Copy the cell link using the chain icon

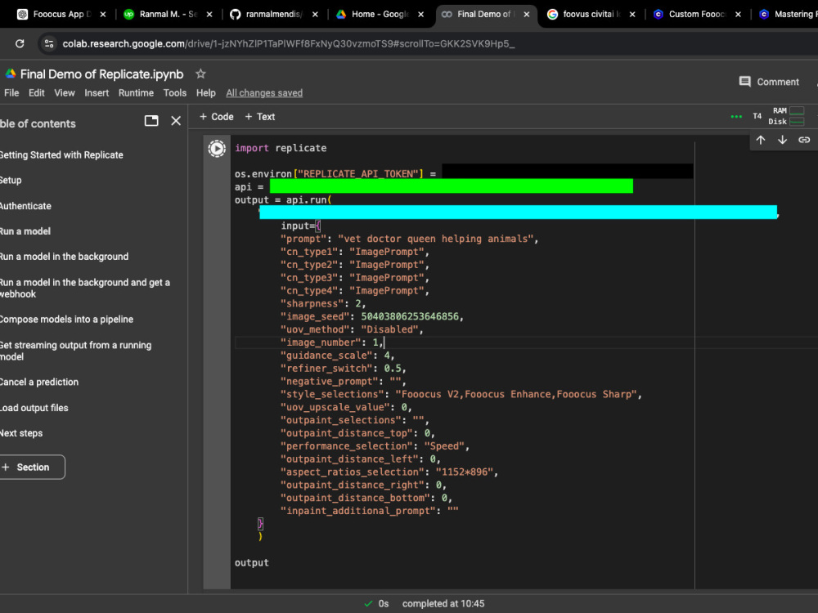click(x=803, y=140)
